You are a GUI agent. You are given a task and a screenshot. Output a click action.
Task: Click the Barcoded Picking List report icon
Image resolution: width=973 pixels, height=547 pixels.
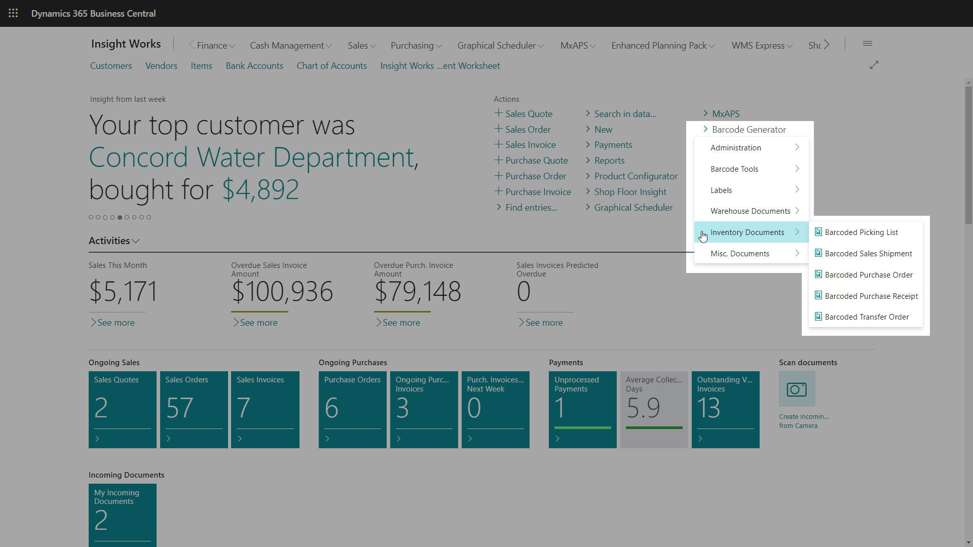coord(818,232)
